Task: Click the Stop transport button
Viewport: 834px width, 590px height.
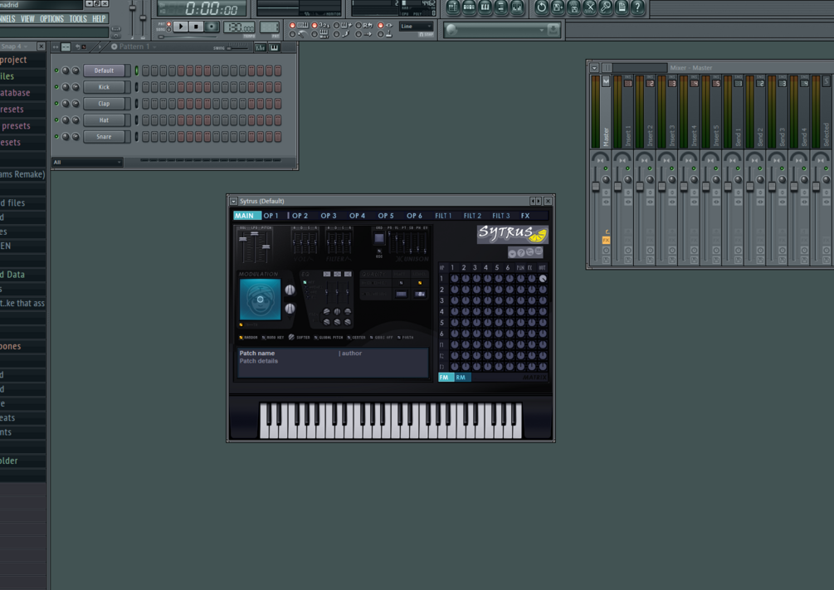Action: pyautogui.click(x=197, y=26)
